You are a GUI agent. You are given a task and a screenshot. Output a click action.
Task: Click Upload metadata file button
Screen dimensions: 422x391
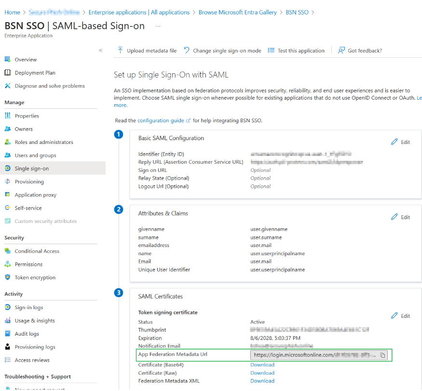147,51
